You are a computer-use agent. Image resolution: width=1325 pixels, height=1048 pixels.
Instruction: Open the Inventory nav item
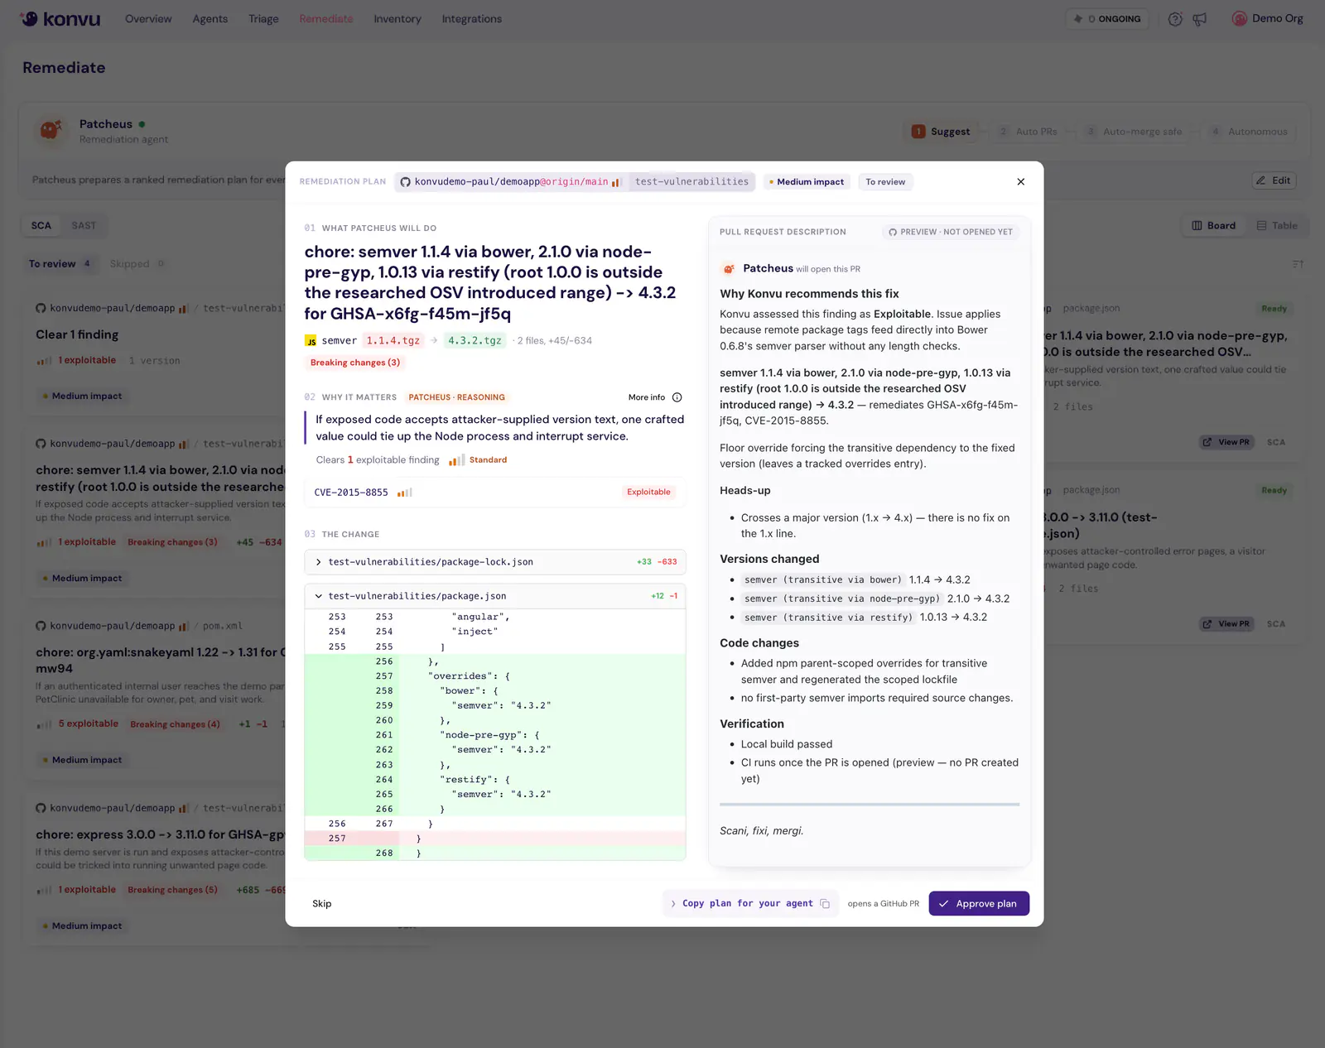pyautogui.click(x=397, y=18)
